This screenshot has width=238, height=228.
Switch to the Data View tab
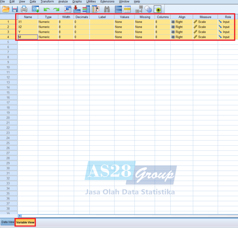pos(8,222)
